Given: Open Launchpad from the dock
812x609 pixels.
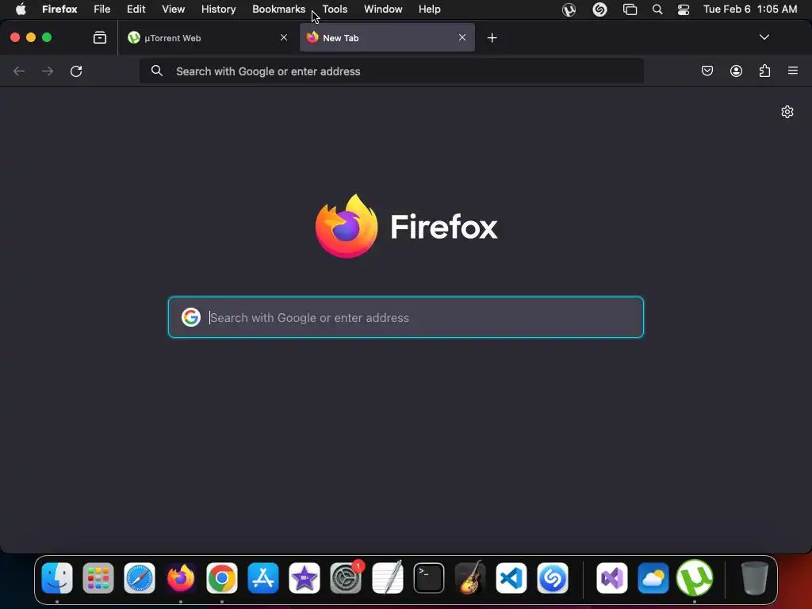Looking at the screenshot, I should point(98,578).
